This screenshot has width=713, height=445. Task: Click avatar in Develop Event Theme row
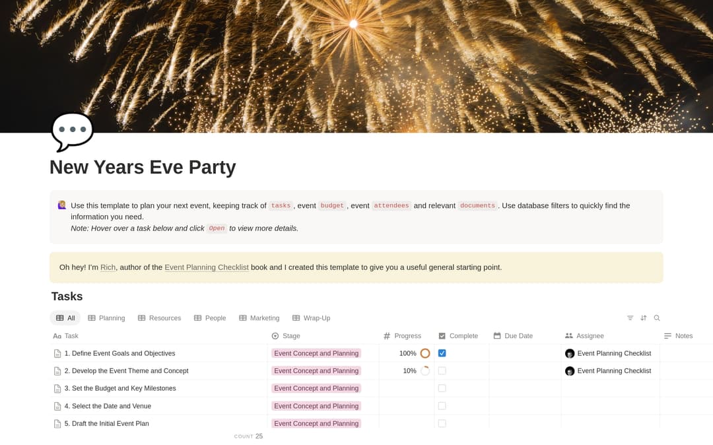pyautogui.click(x=570, y=371)
